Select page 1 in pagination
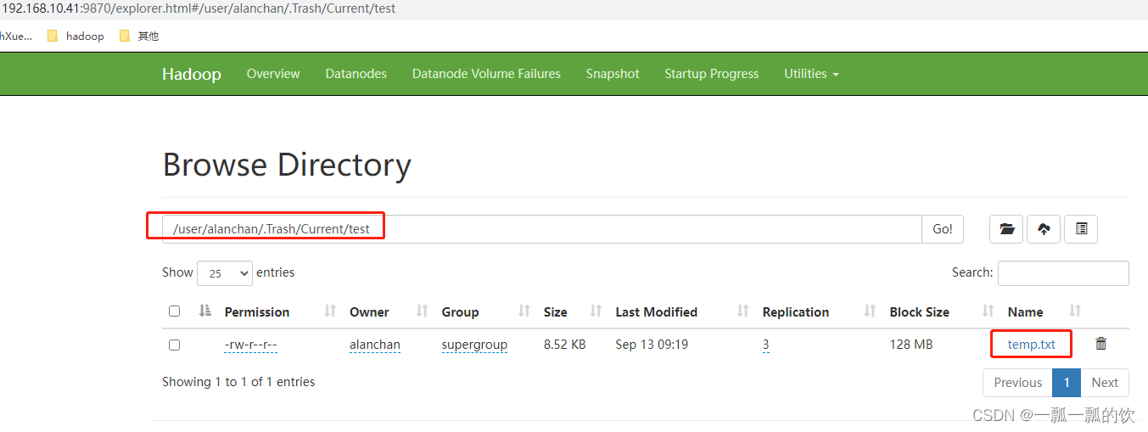Screen dimensions: 1148x432 [x=1067, y=383]
